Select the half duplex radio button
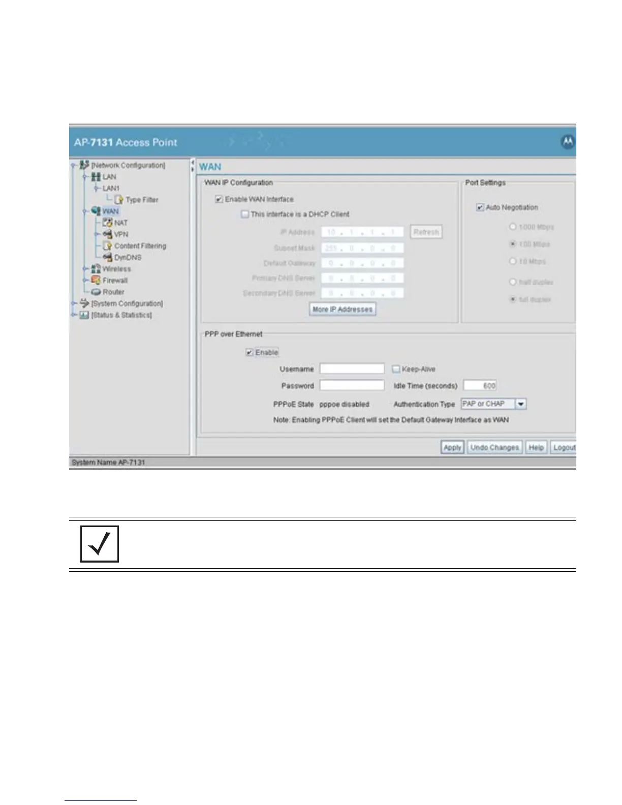Viewport: 622px width, 805px height. [x=513, y=282]
